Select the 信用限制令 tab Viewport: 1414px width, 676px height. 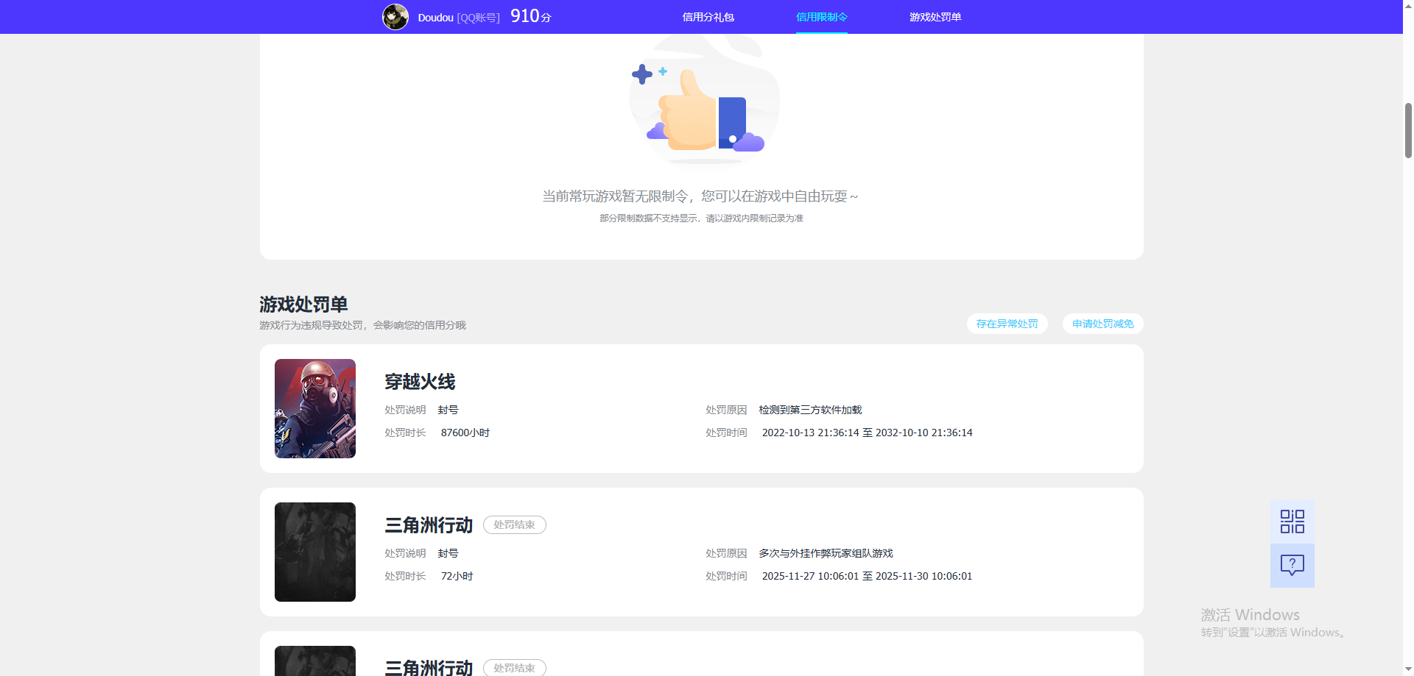821,16
